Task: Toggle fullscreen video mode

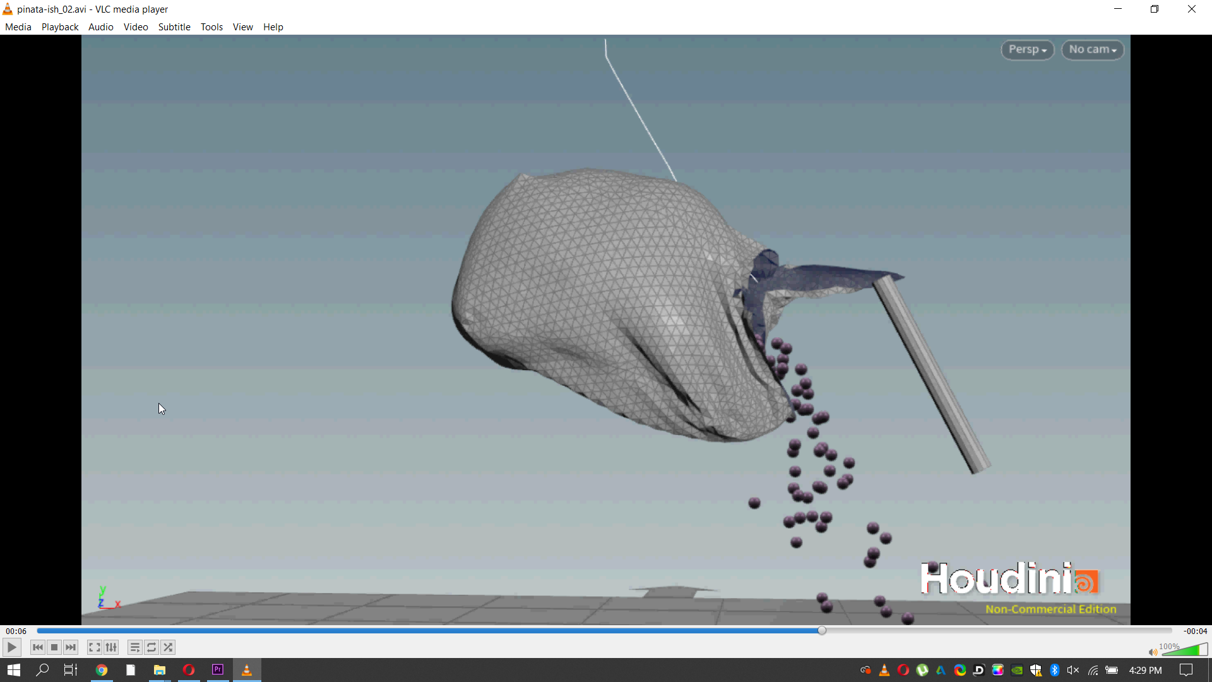Action: [x=94, y=647]
